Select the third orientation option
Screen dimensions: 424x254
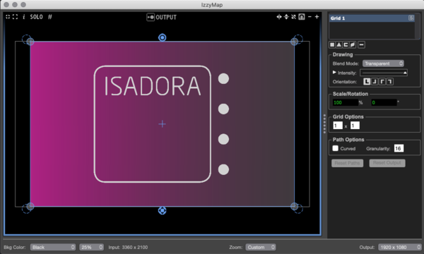coord(382,82)
